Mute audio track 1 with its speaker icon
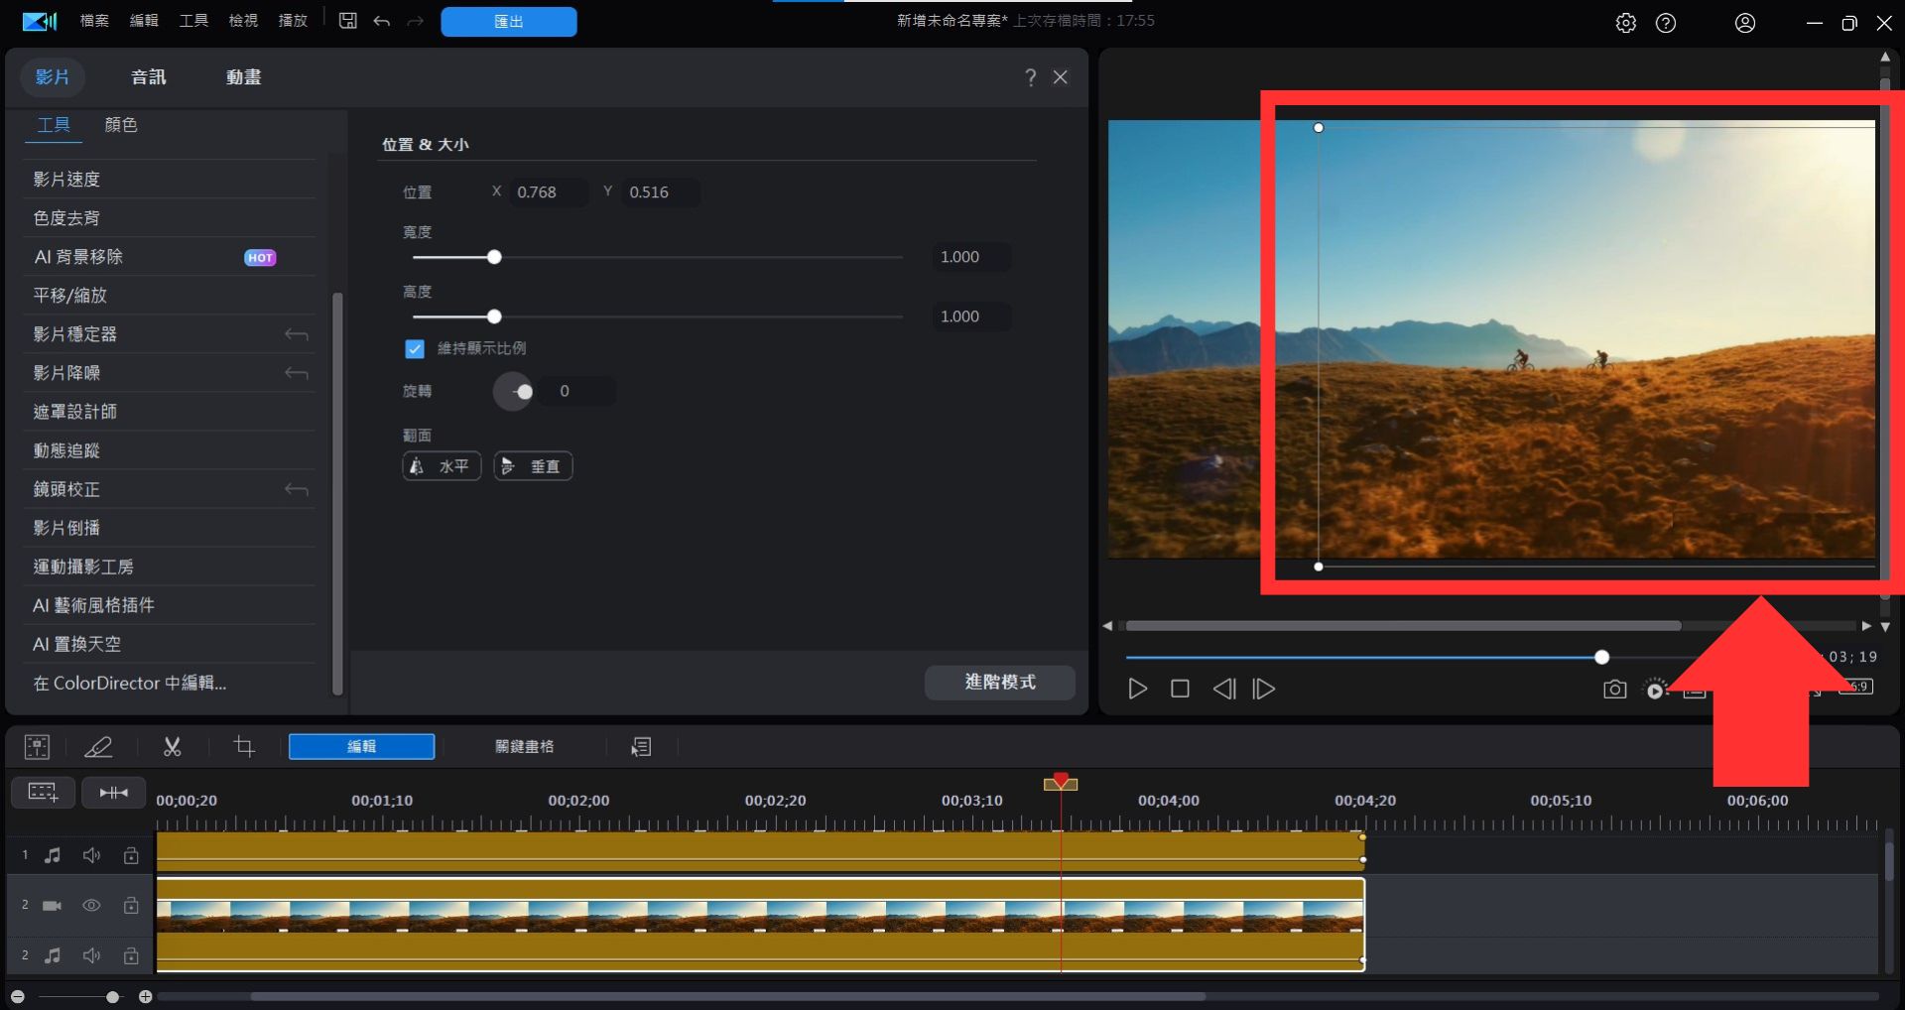The height and width of the screenshot is (1010, 1905). (91, 855)
